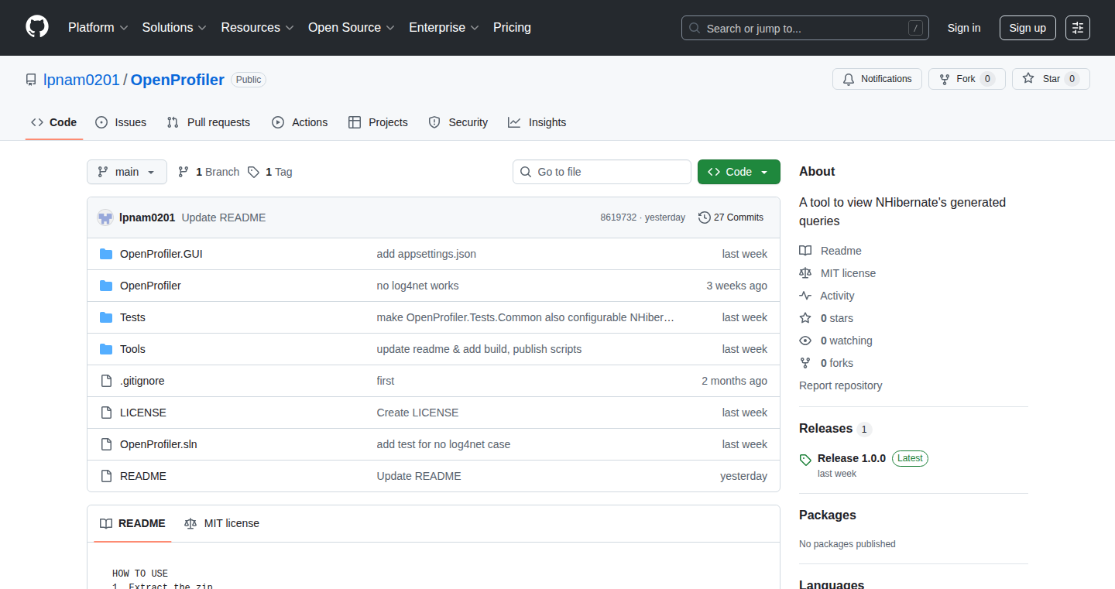Open the lpnam0201 owner link in title
This screenshot has height=589, width=1115.
click(81, 80)
